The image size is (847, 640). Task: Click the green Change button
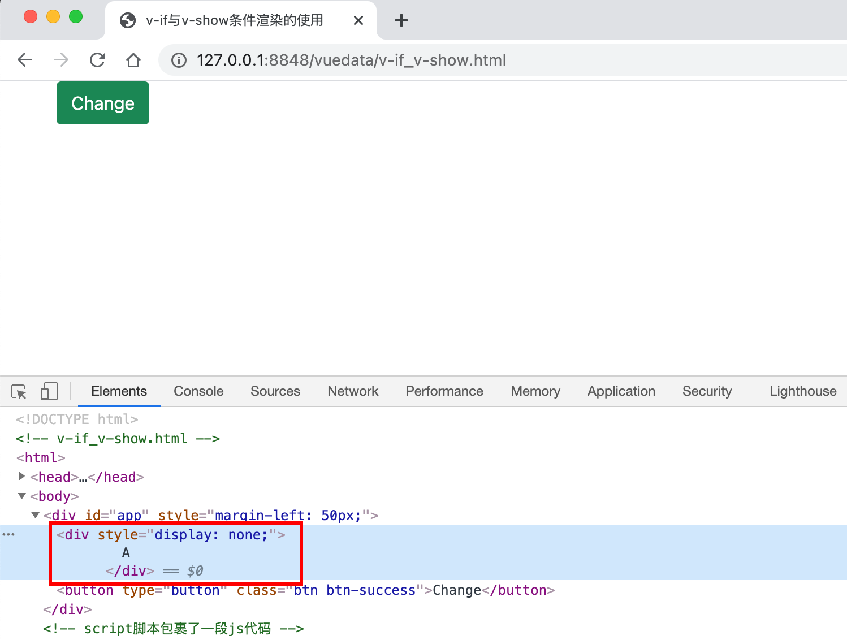(x=103, y=103)
